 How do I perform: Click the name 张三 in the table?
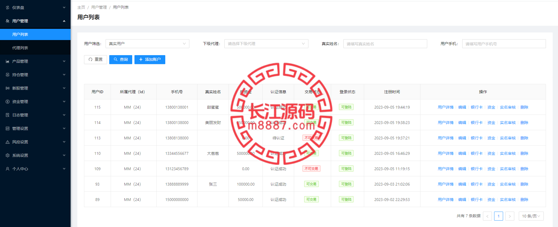click(213, 184)
